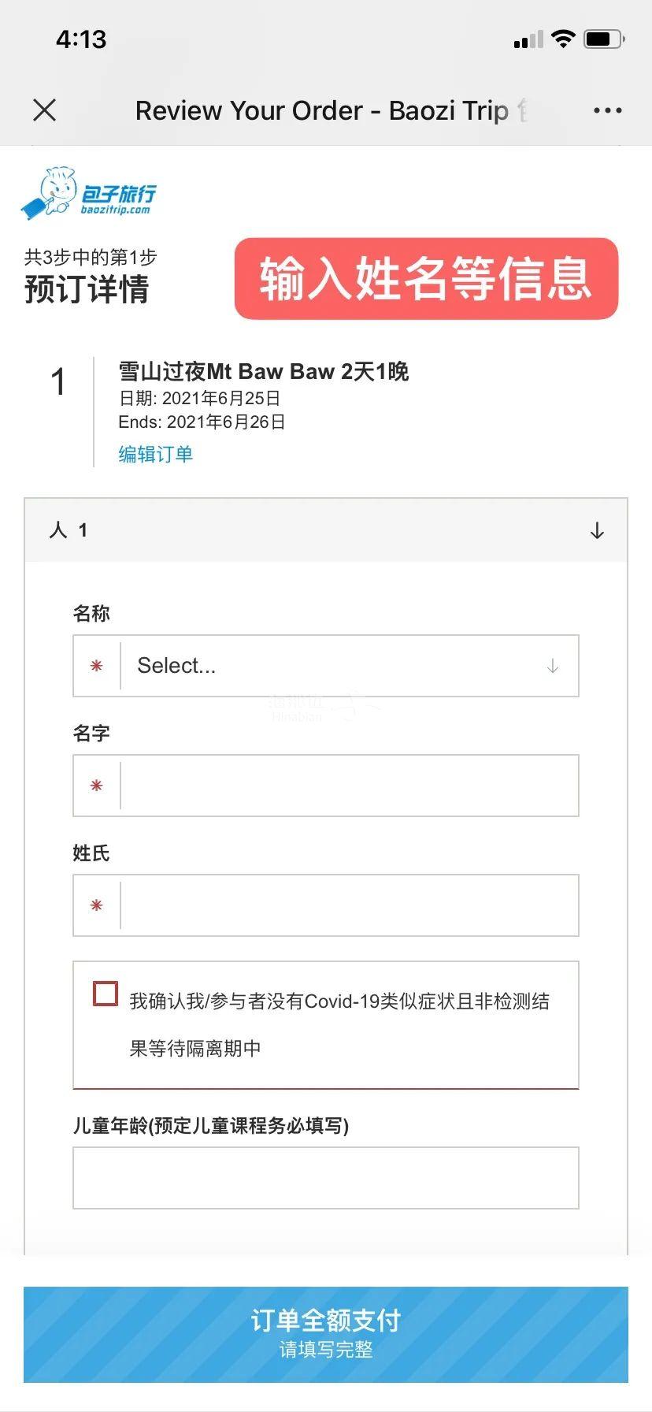Click the 姓氏 surname input field
The height and width of the screenshot is (1412, 652).
348,905
